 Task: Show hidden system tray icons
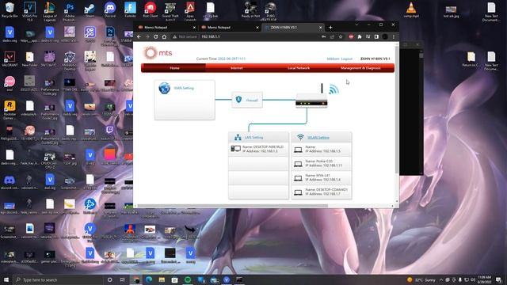(x=441, y=279)
